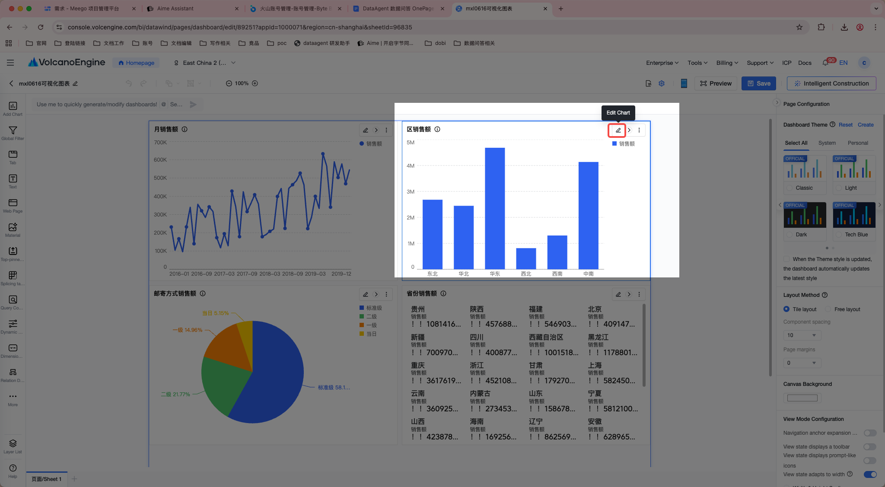Expand the Page margins dropdown

coord(802,363)
